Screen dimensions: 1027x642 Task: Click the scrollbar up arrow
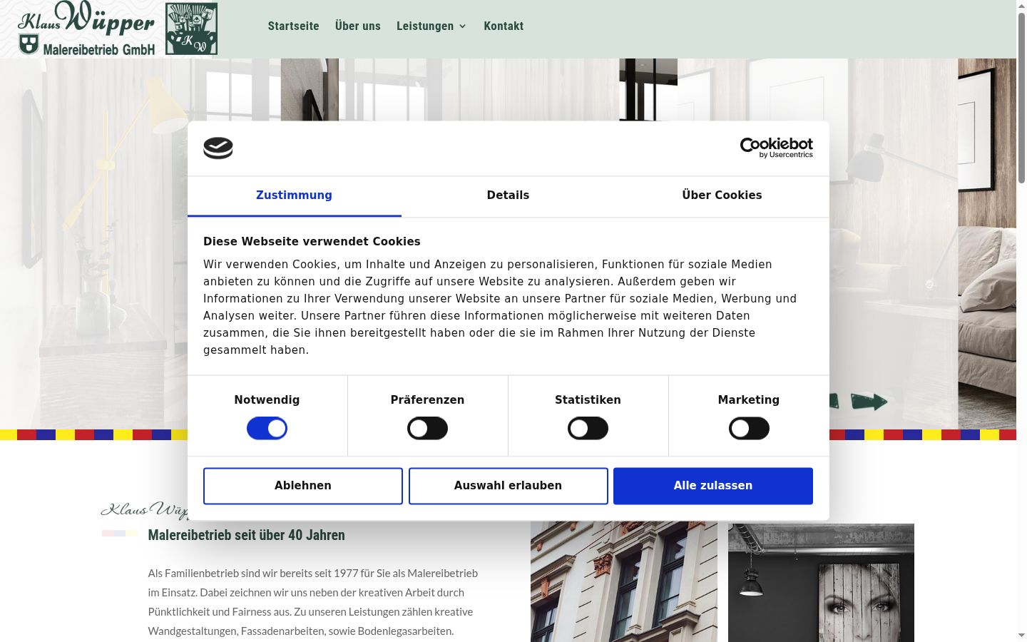(x=1021, y=5)
